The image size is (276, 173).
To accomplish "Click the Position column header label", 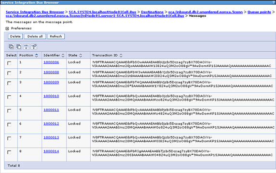I will tap(26, 55).
